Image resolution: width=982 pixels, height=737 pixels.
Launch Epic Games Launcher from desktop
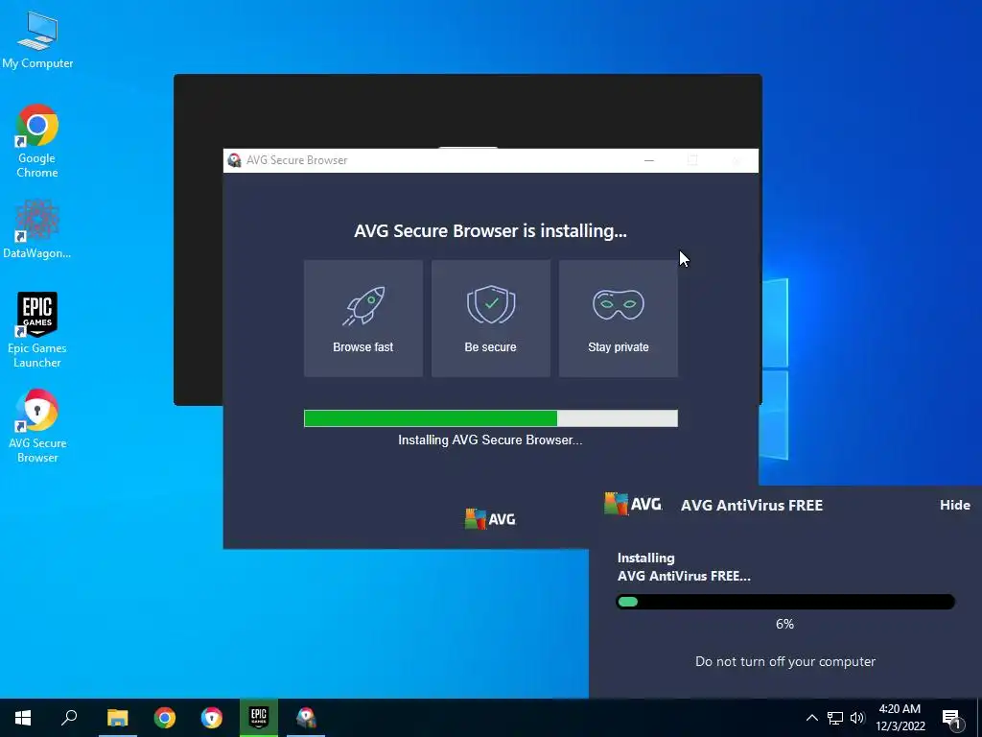(x=37, y=330)
